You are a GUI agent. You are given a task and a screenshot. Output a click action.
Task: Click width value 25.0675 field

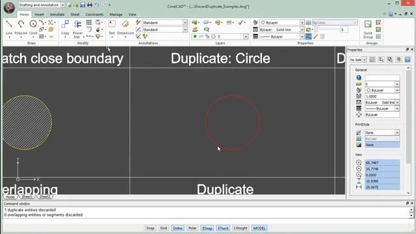coord(382,187)
